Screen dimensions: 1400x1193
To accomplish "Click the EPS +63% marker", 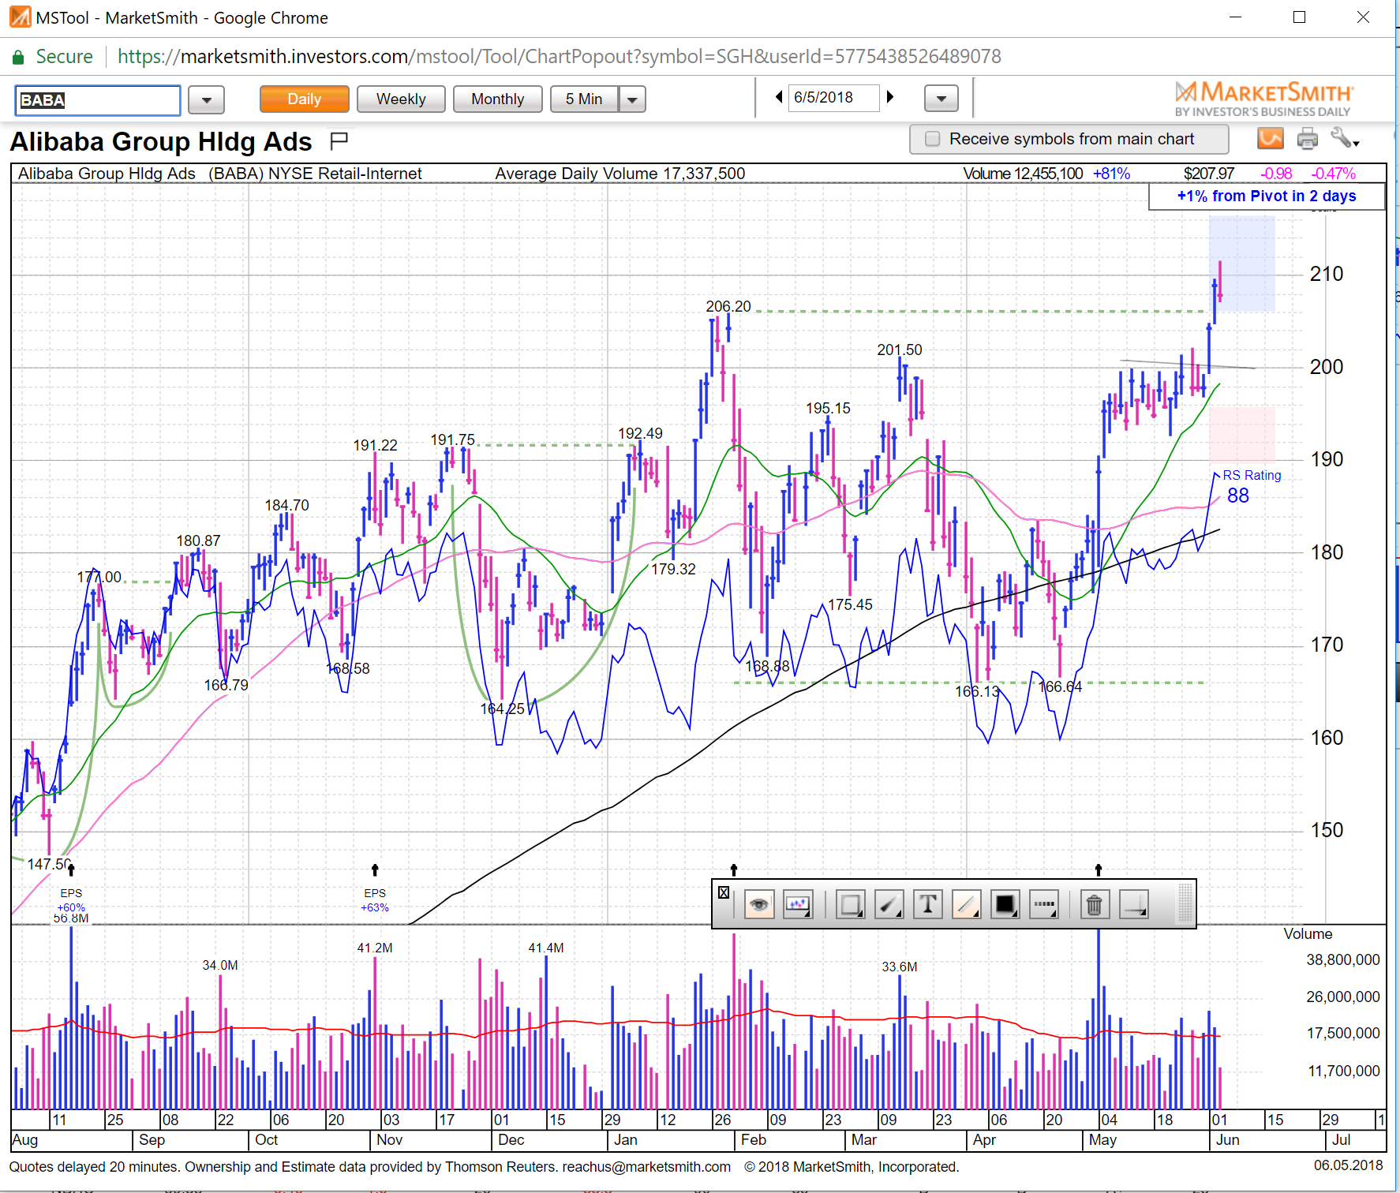I will 375,900.
